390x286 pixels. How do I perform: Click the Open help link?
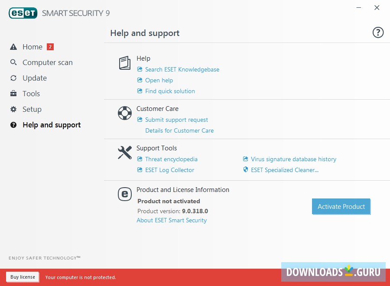pyautogui.click(x=159, y=80)
